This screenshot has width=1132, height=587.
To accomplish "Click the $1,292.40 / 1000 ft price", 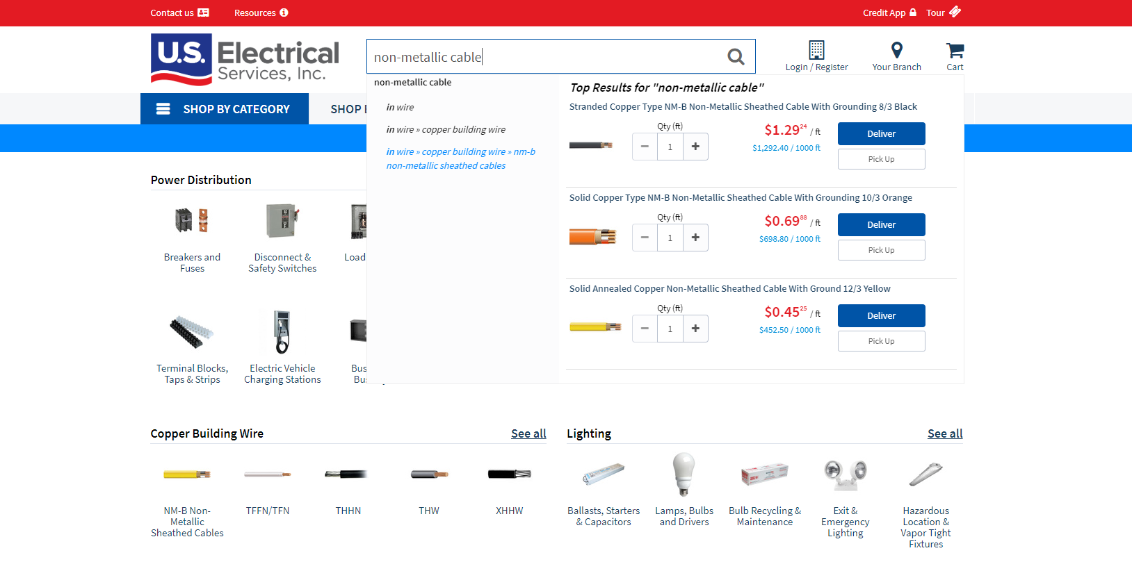I will pos(786,148).
